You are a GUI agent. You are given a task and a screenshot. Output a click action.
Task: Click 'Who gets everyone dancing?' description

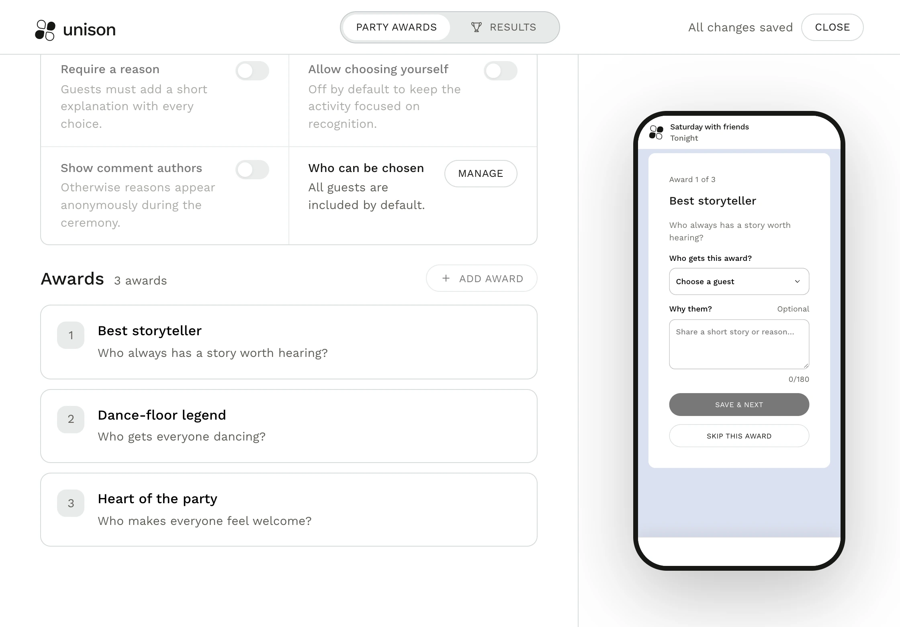182,436
